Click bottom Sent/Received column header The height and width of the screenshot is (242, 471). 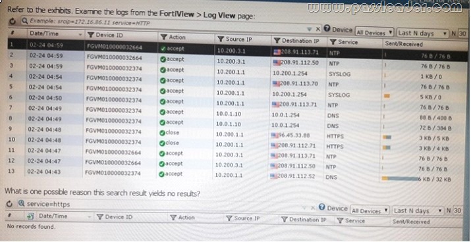[x=411, y=222]
